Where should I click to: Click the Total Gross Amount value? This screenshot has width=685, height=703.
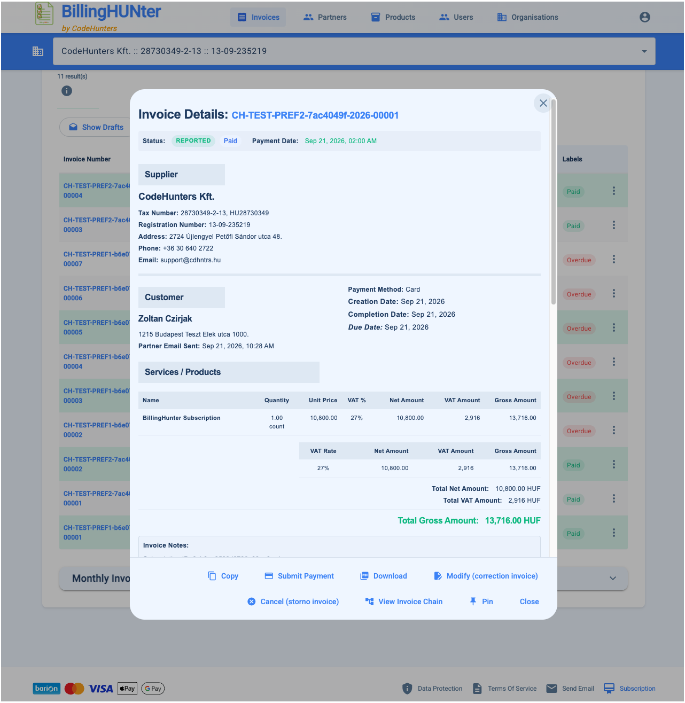tap(513, 521)
